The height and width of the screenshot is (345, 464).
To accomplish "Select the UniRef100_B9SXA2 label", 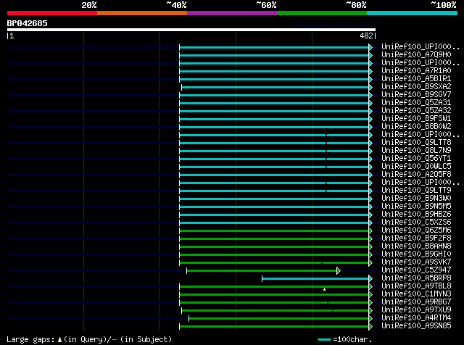I will click(x=416, y=87).
